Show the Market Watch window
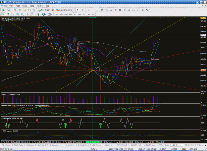The width and height of the screenshot is (207, 151). pyautogui.click(x=16, y=10)
